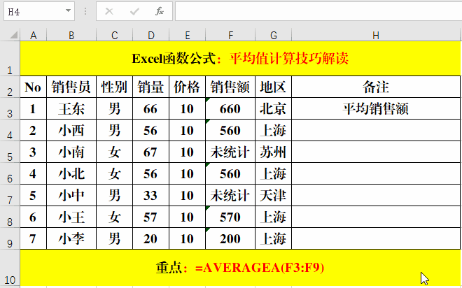
Task: Click the 销量 cell showing 33
Action: click(x=151, y=195)
